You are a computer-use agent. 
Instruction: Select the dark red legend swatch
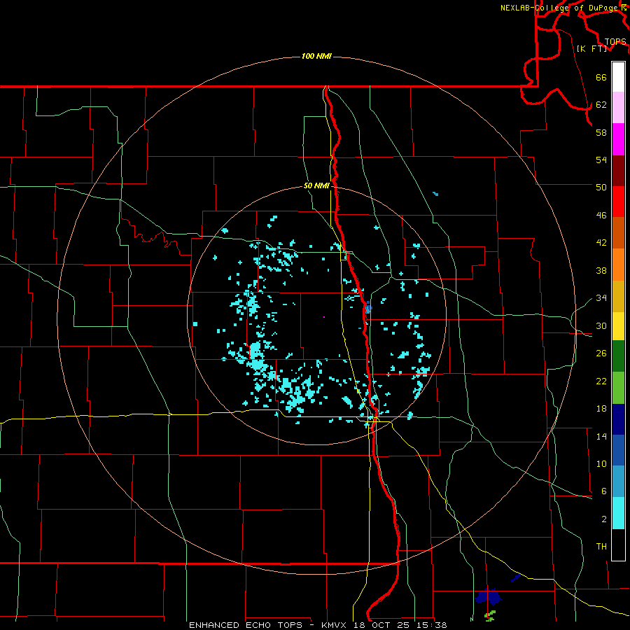tap(618, 171)
